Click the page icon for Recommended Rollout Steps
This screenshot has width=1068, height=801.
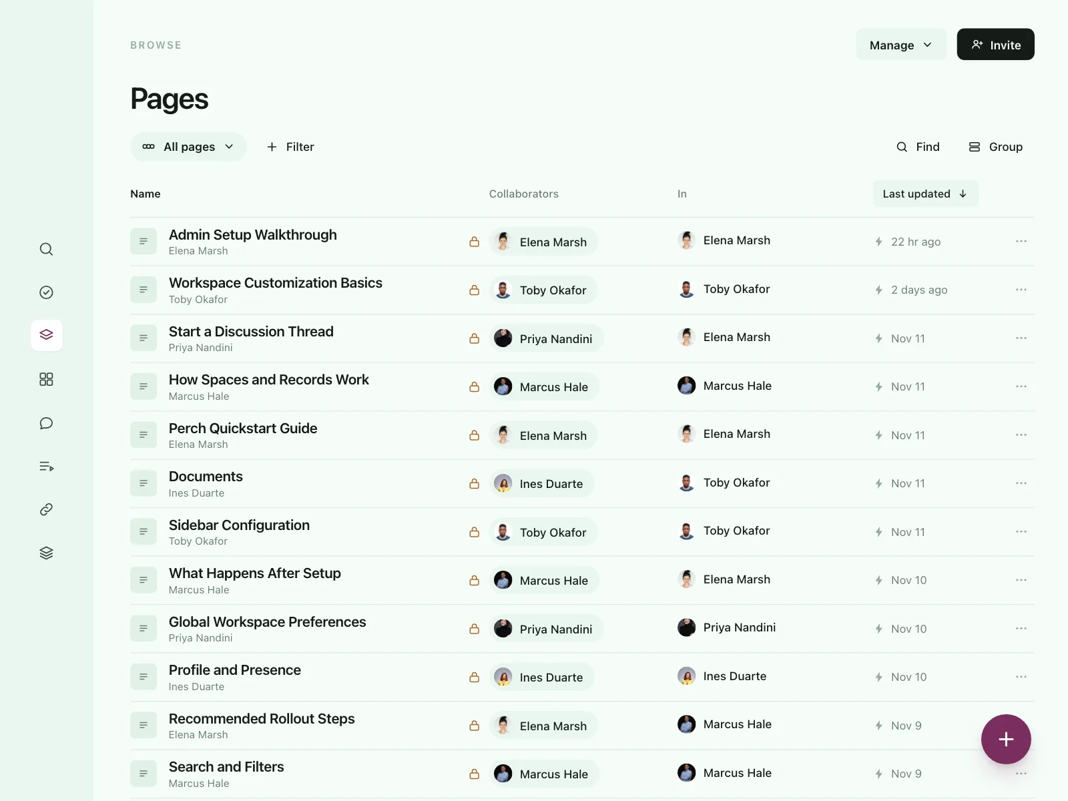click(x=144, y=726)
